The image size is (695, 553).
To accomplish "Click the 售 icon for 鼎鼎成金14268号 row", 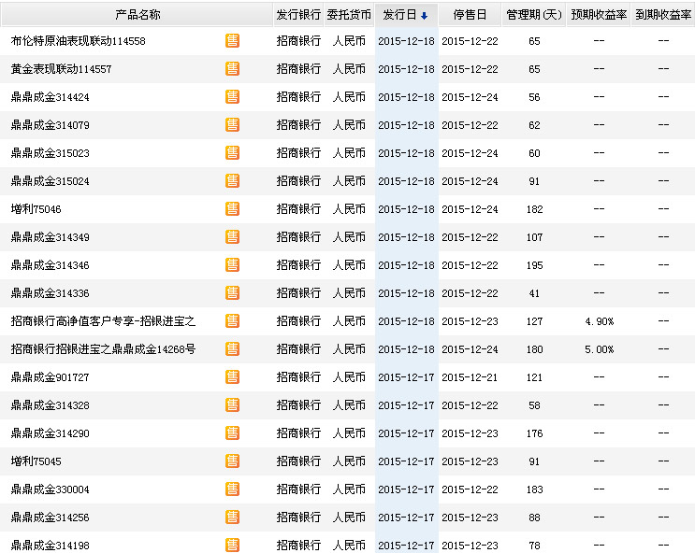I will coord(232,348).
